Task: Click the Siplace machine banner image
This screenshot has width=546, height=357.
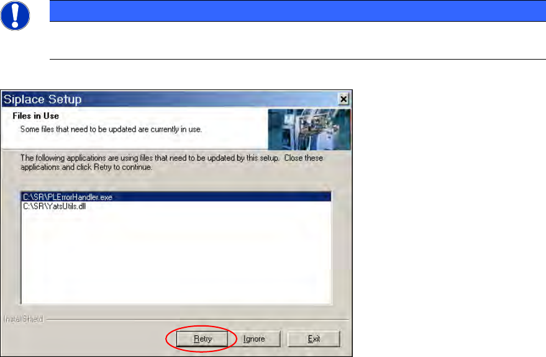Action: click(x=309, y=129)
